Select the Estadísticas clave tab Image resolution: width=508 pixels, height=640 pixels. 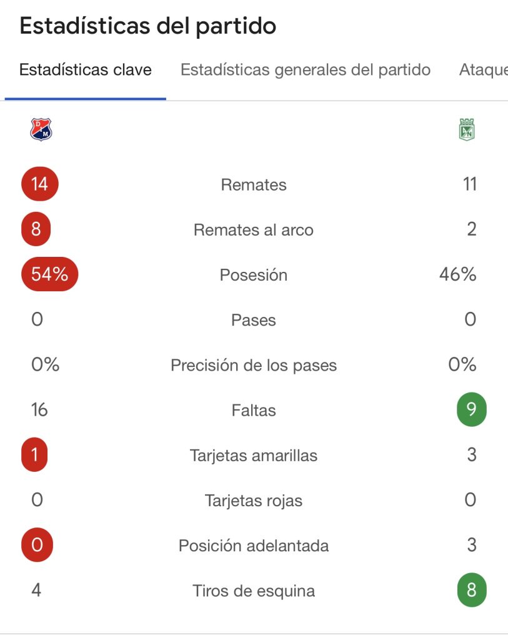click(x=86, y=70)
